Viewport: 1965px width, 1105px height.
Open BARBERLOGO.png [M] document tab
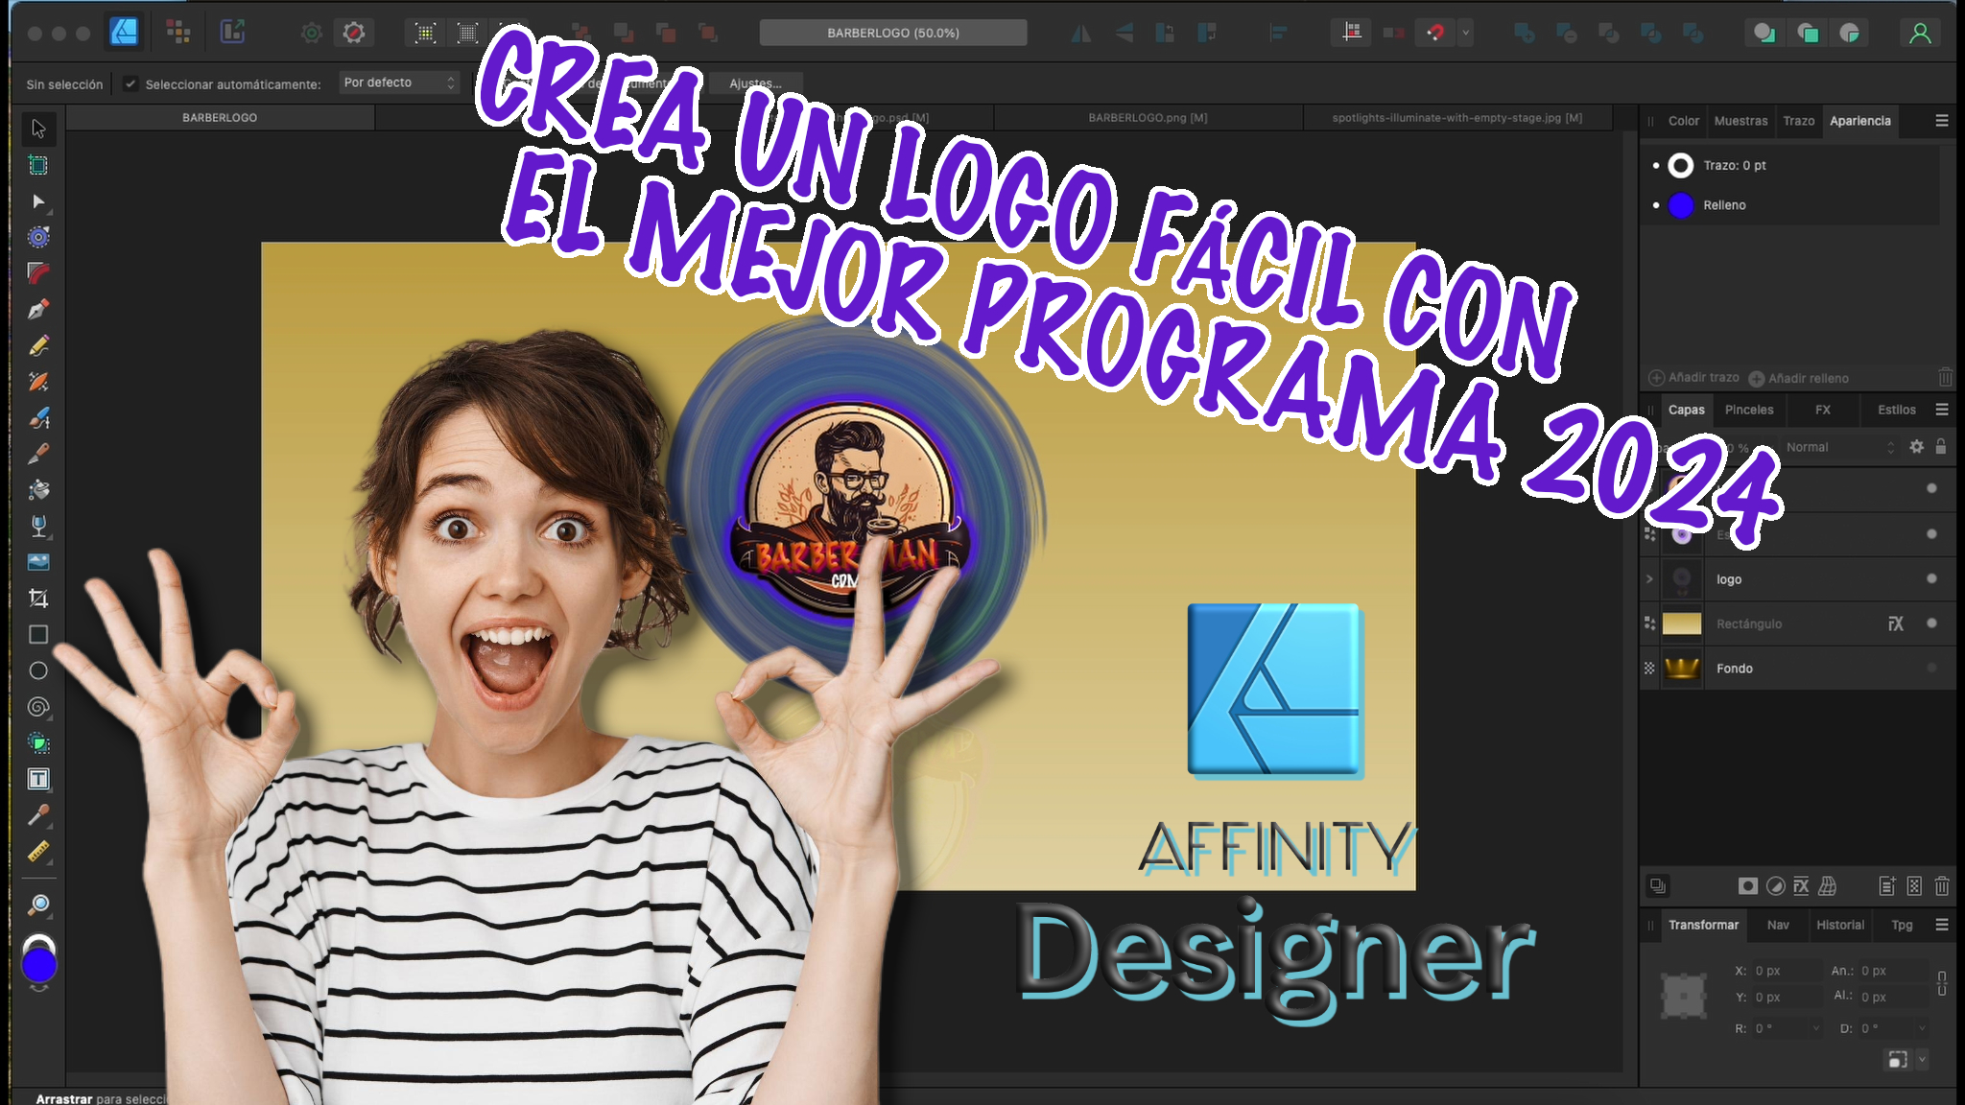click(x=1148, y=118)
